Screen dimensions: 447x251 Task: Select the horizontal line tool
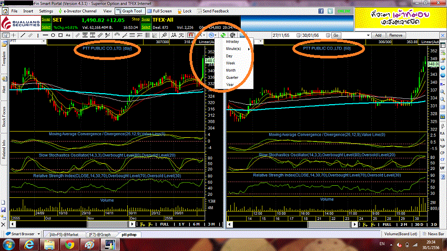[x=45, y=35]
